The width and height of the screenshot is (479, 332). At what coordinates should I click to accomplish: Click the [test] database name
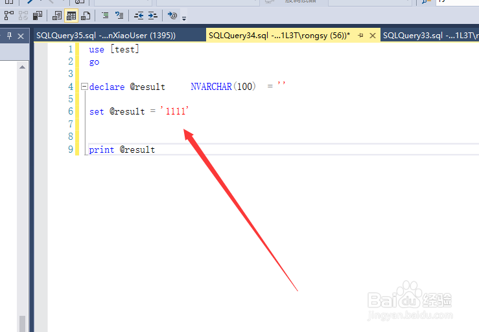tap(124, 49)
